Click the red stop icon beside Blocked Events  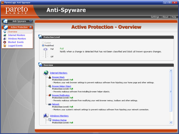pyautogui.click(x=5, y=42)
